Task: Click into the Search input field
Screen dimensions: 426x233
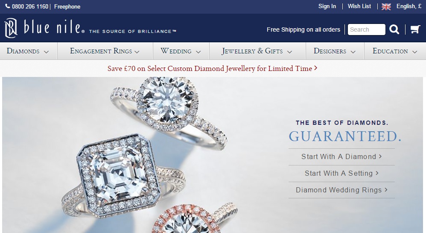Action: click(367, 29)
